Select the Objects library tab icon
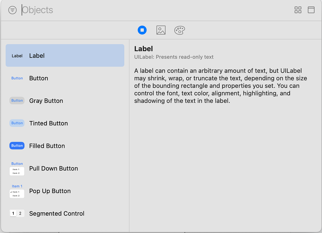Image resolution: width=322 pixels, height=233 pixels. (142, 30)
